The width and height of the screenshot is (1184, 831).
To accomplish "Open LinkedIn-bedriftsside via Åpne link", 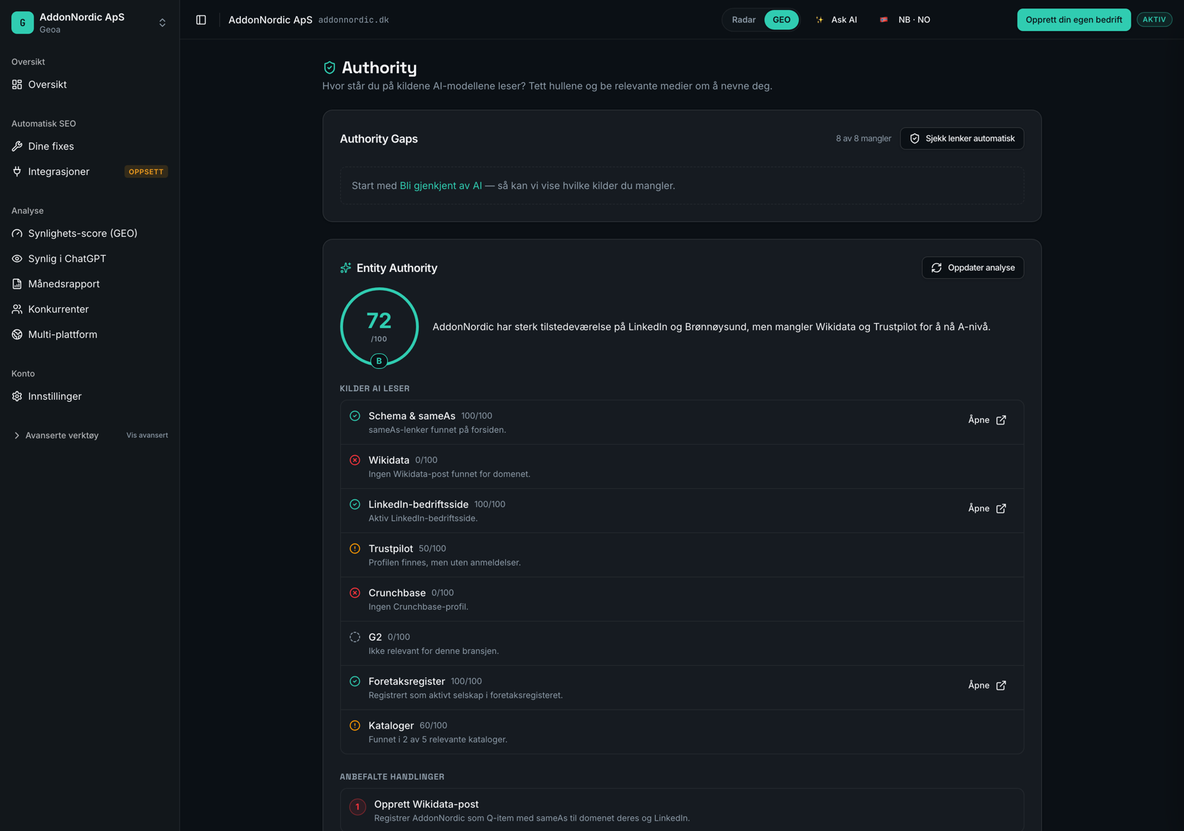I will click(987, 509).
